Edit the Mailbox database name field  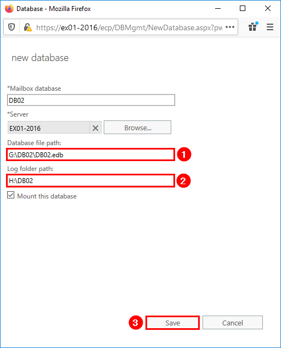[91, 100]
